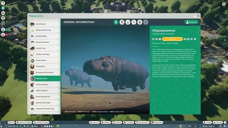The image size is (228, 128).
Task: Select Japanese Macaque entry
Action: [44, 103]
